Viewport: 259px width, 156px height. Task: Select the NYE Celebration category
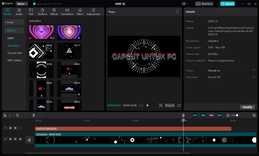pyautogui.click(x=15, y=60)
